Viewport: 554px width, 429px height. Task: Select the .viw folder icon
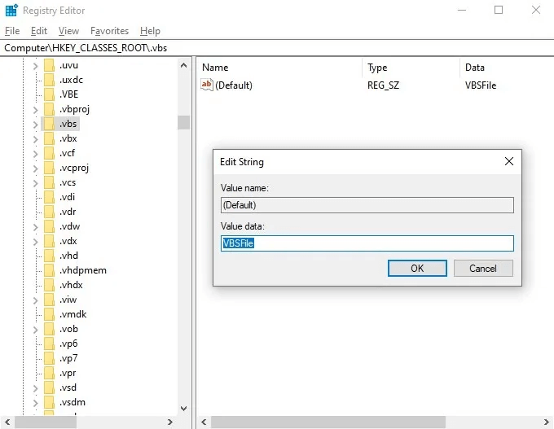pos(49,300)
